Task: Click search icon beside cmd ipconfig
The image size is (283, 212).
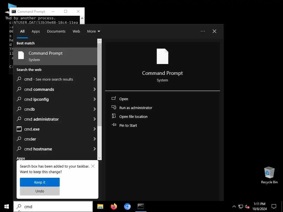Action: pyautogui.click(x=19, y=99)
